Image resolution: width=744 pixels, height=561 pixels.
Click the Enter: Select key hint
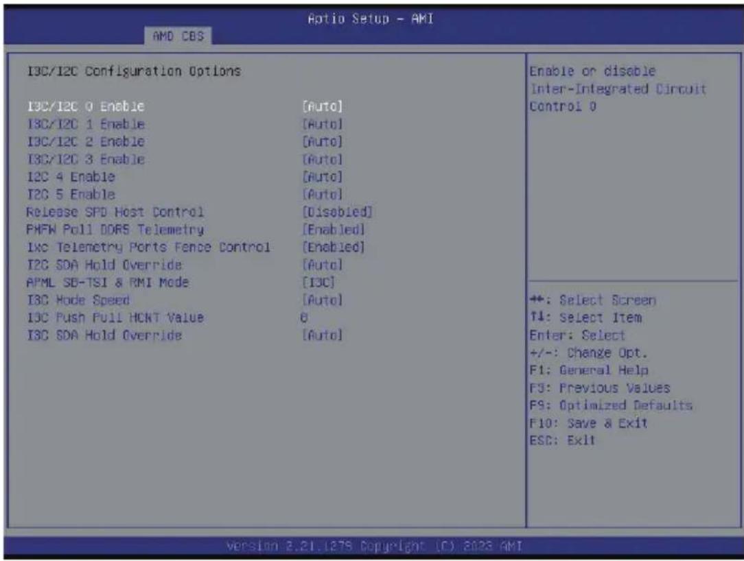(x=577, y=335)
